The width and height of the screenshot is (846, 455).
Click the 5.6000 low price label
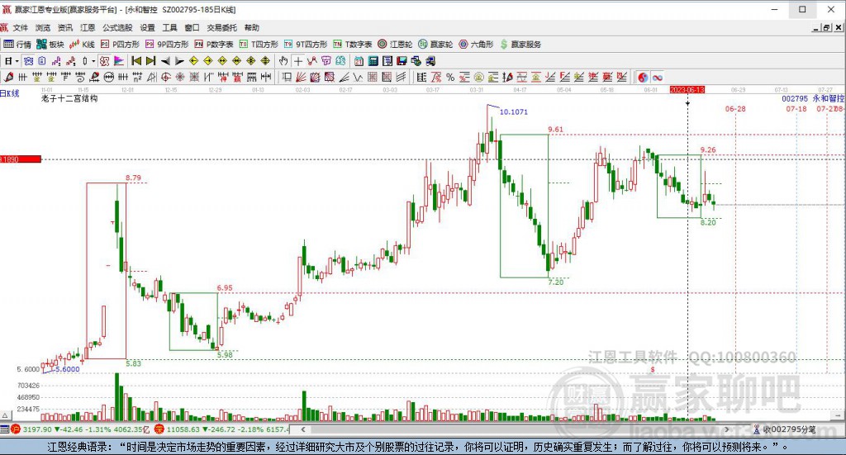(x=68, y=369)
